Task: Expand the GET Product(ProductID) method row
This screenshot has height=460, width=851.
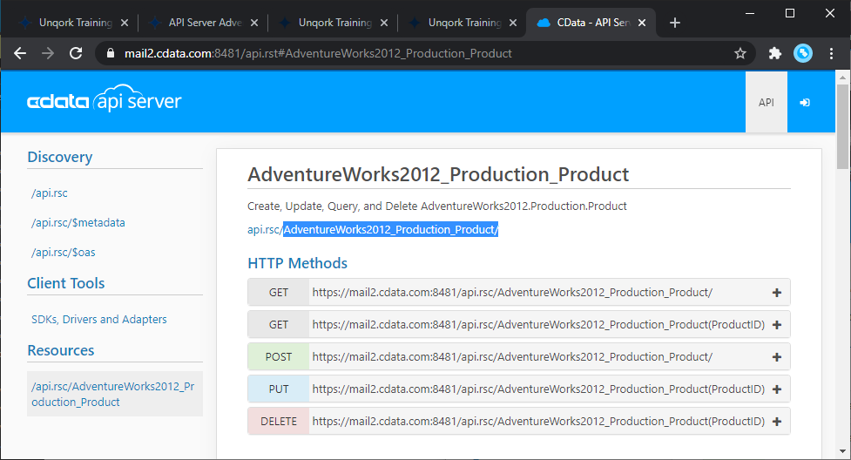Action: (x=776, y=325)
